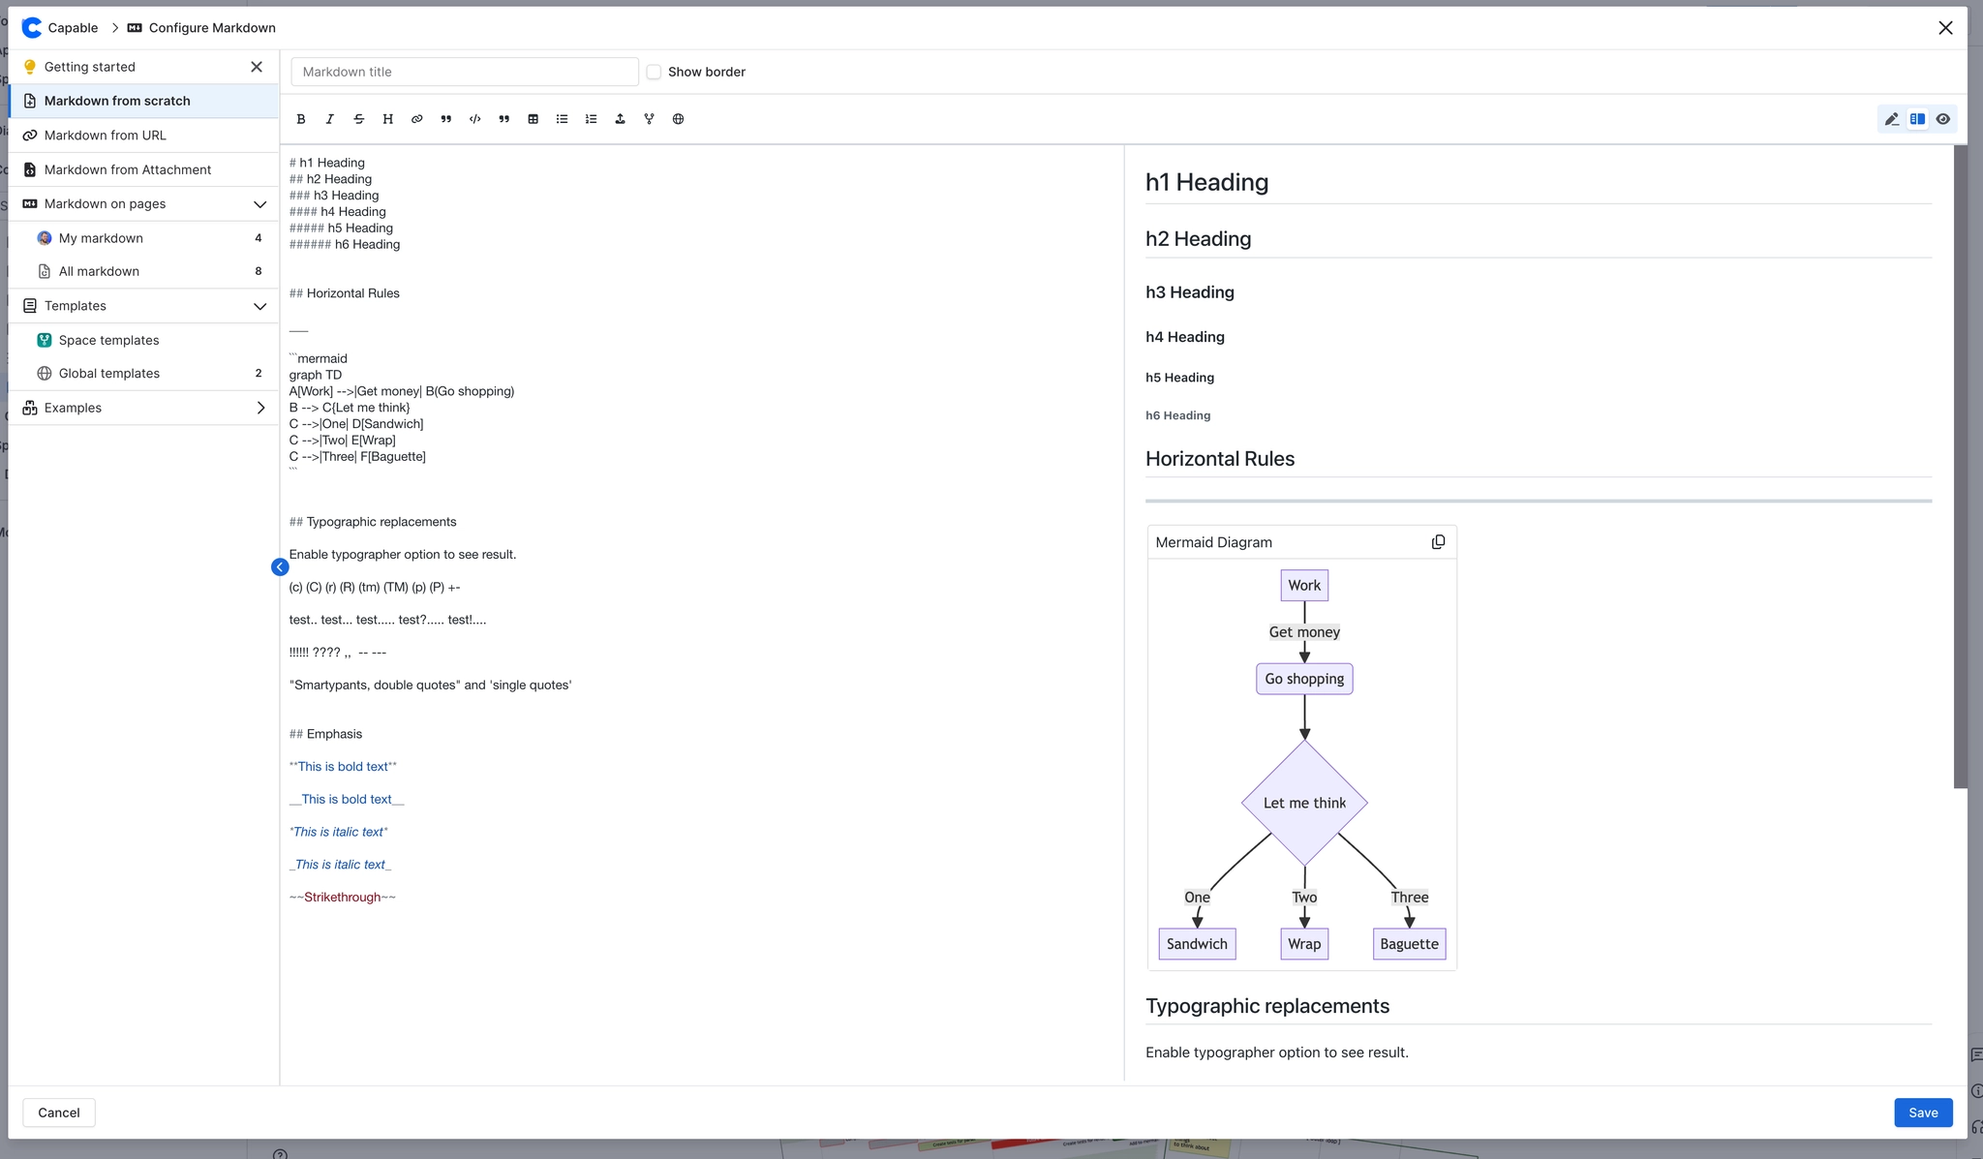Insert a heading with the H icon

(x=387, y=118)
